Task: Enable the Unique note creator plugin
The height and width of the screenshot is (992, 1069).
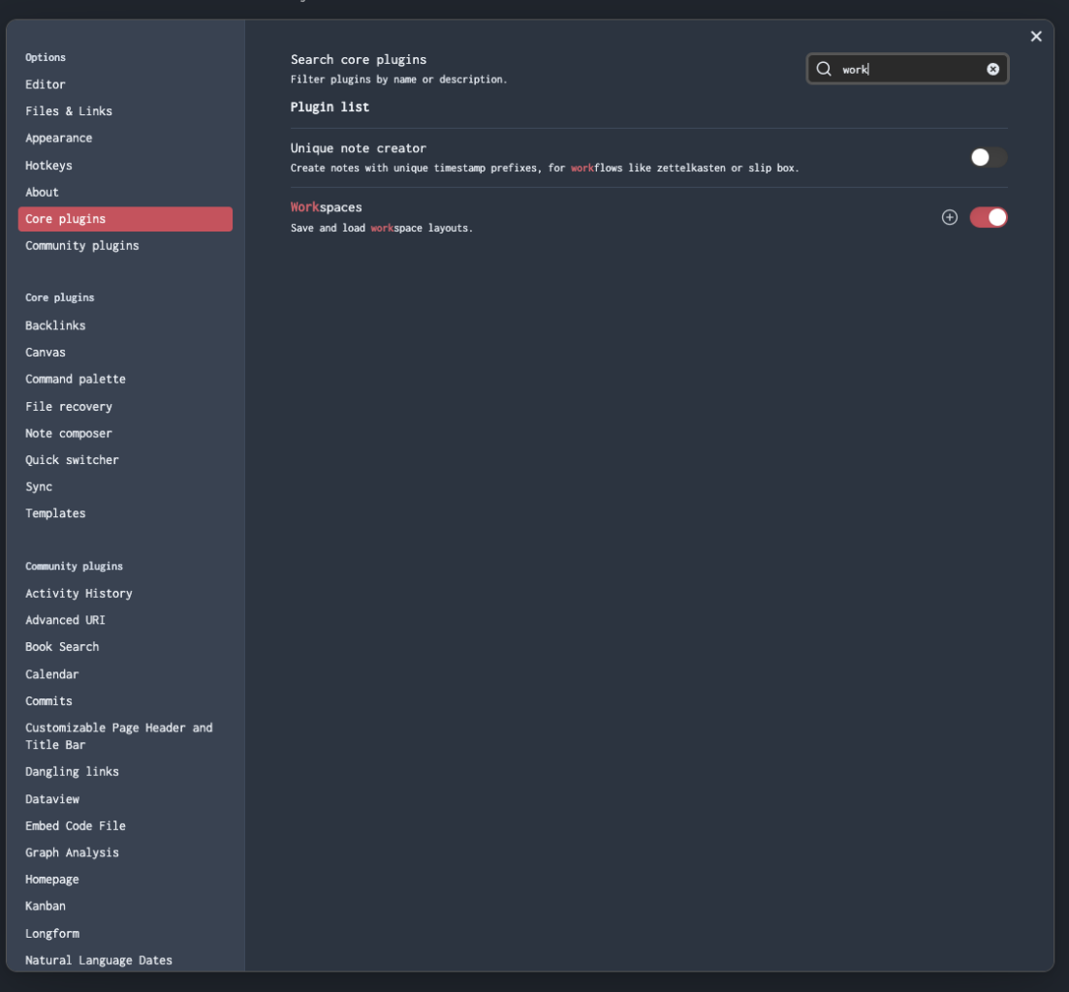Action: pos(989,157)
